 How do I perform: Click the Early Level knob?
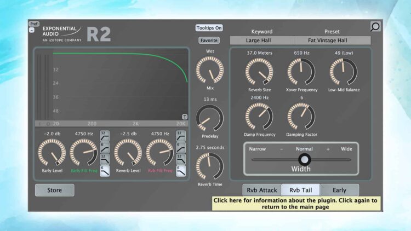[x=52, y=152]
